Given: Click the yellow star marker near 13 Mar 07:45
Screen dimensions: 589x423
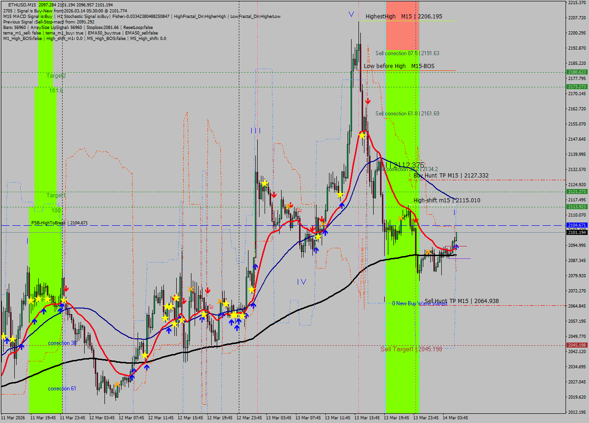Looking at the screenshot, I should [x=318, y=237].
